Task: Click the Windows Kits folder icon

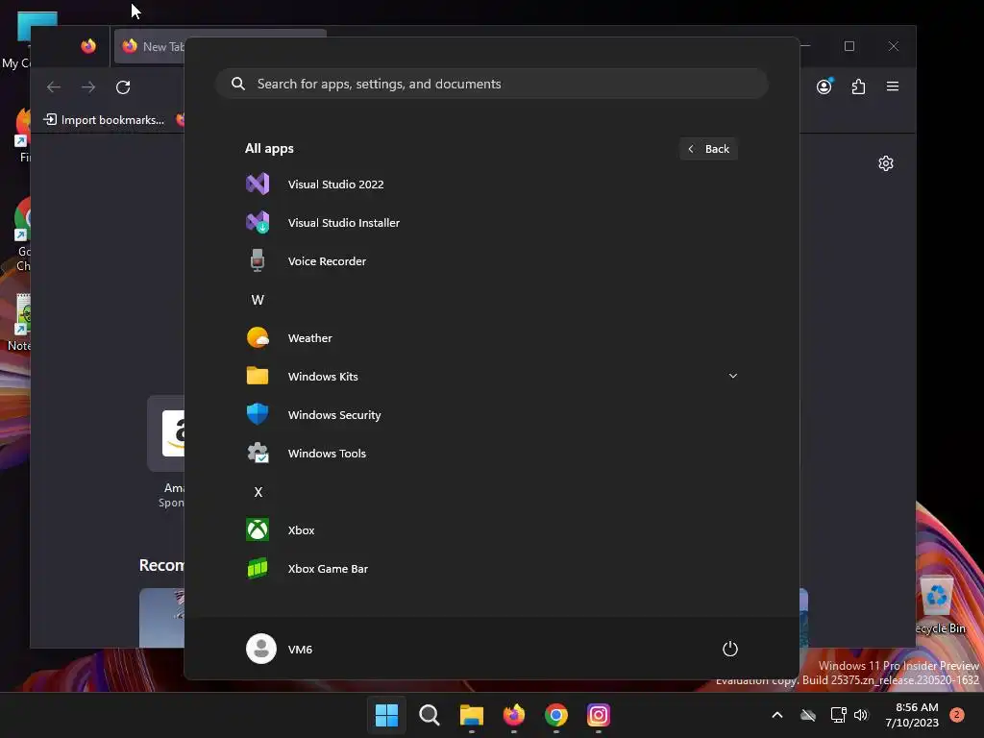Action: click(x=258, y=376)
